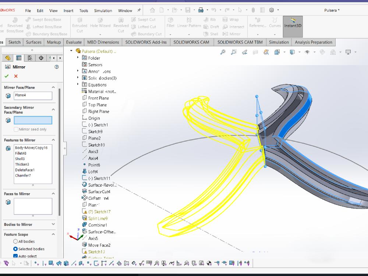Image resolution: width=368 pixels, height=276 pixels.
Task: Open the PropertyManager tab icon
Action: pos(19,58)
